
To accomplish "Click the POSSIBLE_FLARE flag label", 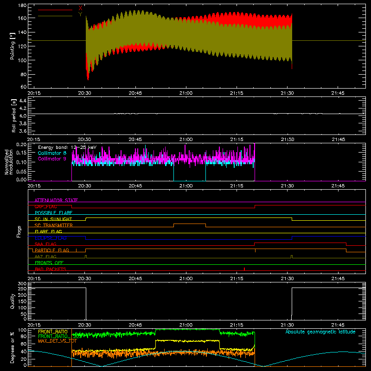I will point(53,213).
